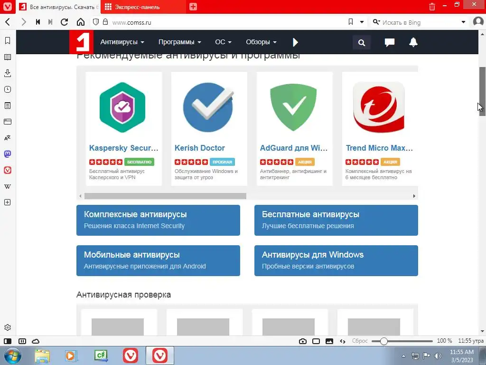Open Антивирусы для Windows section
This screenshot has height=365, width=486.
(x=336, y=260)
